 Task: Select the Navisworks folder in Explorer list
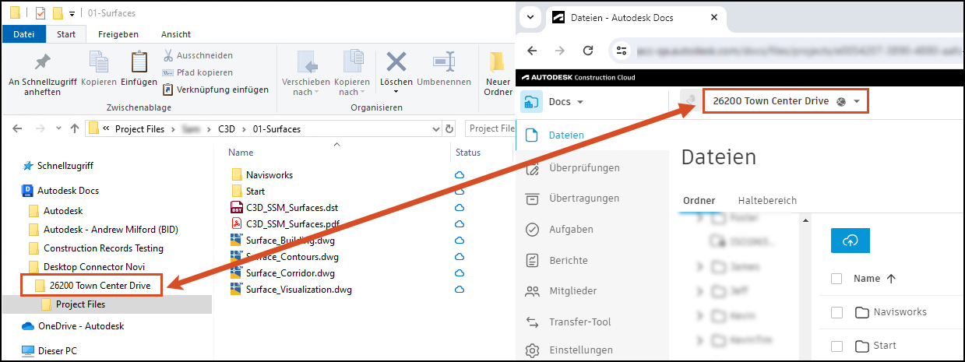point(269,174)
